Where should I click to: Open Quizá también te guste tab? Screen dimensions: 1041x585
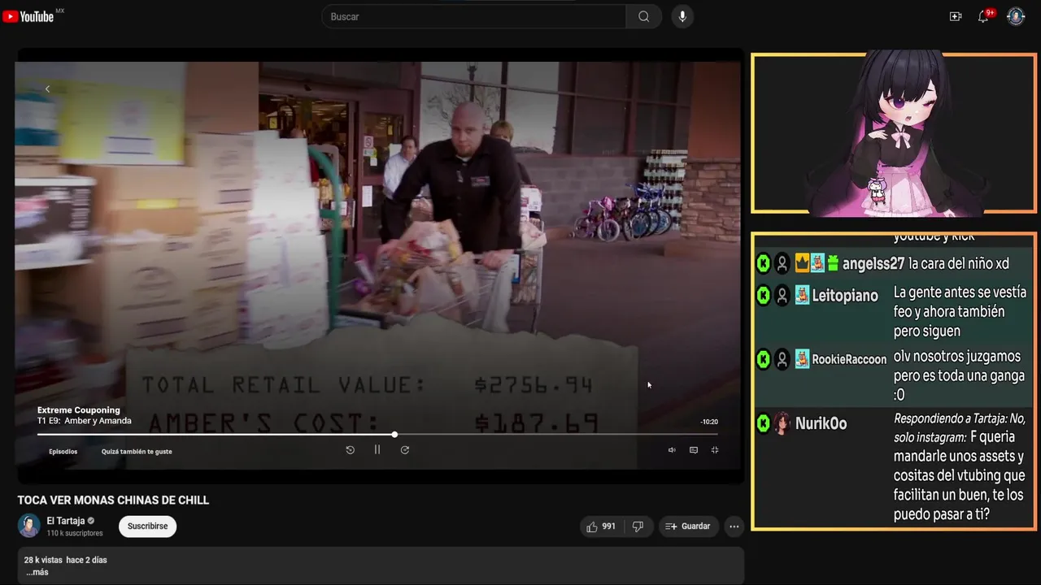pos(137,452)
